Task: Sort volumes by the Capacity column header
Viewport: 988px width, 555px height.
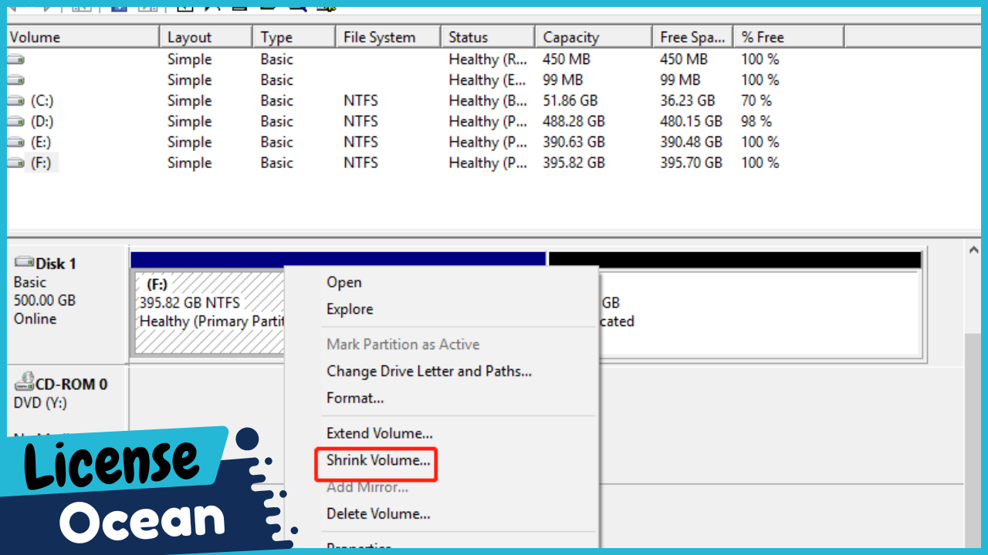Action: [x=571, y=36]
